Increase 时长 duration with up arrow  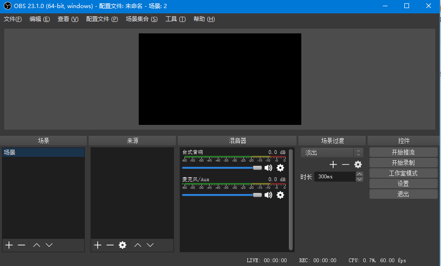point(359,174)
